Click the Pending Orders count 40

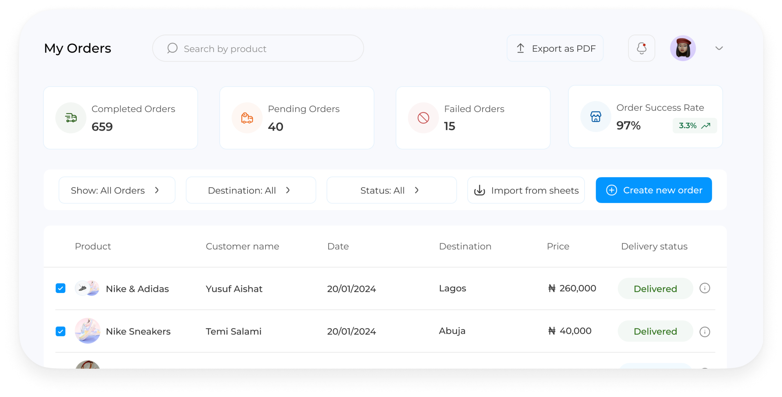(275, 126)
